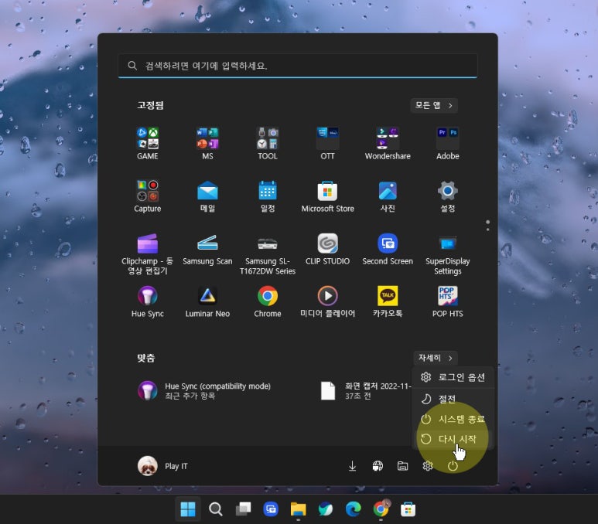Open the GAME folder group
The image size is (598, 524).
point(148,144)
